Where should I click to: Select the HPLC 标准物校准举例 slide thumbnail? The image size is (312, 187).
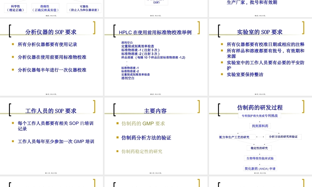pyautogui.click(x=156, y=56)
